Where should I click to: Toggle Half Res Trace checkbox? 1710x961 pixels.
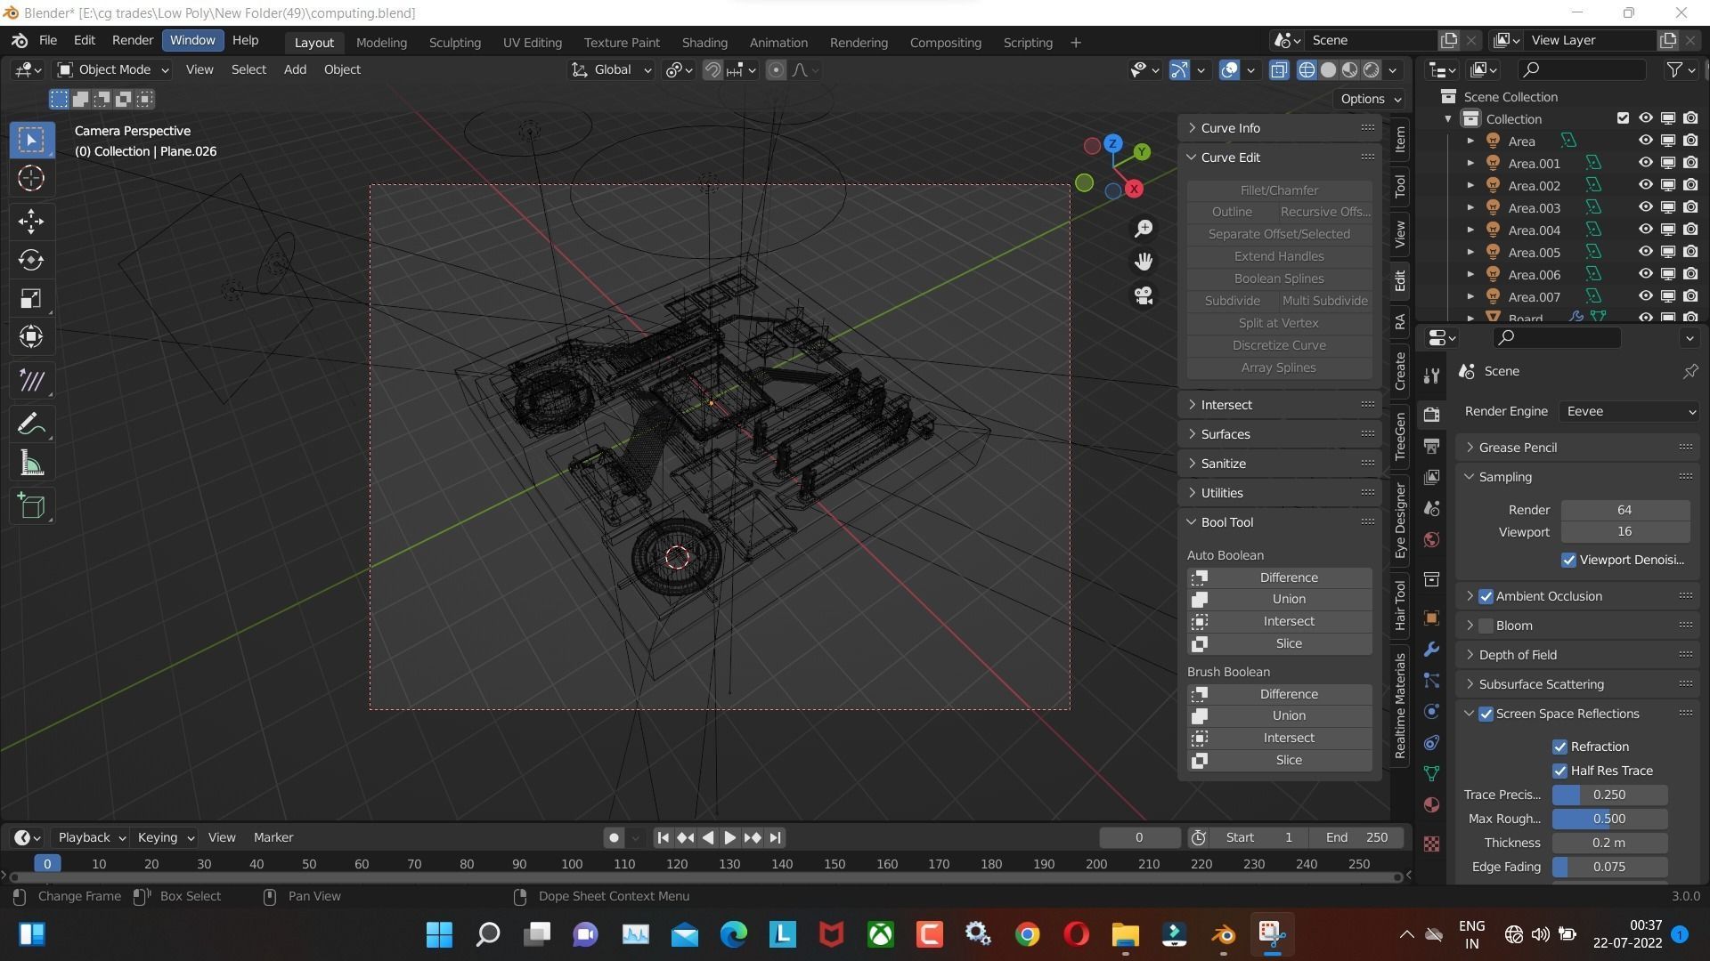1559,771
